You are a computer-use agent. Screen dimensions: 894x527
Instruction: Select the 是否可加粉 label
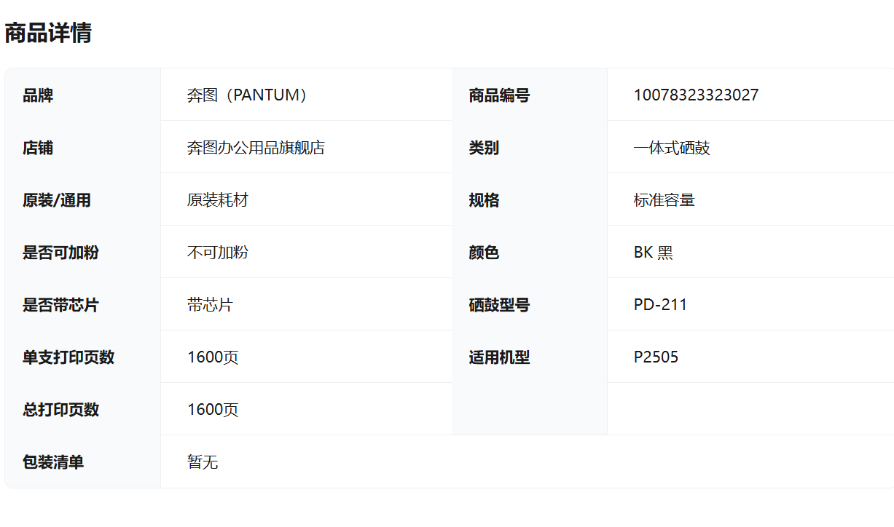tap(60, 253)
